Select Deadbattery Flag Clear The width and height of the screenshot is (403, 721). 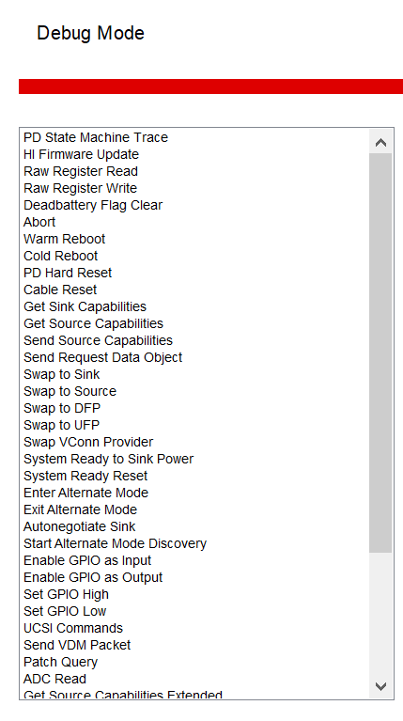[93, 205]
